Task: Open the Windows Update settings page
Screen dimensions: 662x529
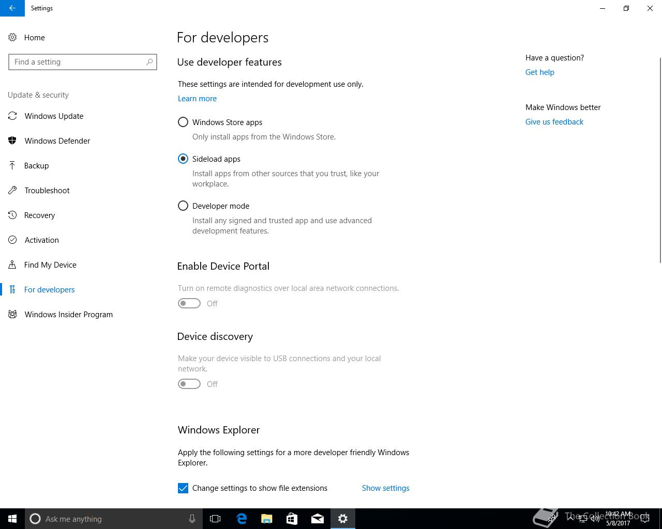Action: point(54,116)
